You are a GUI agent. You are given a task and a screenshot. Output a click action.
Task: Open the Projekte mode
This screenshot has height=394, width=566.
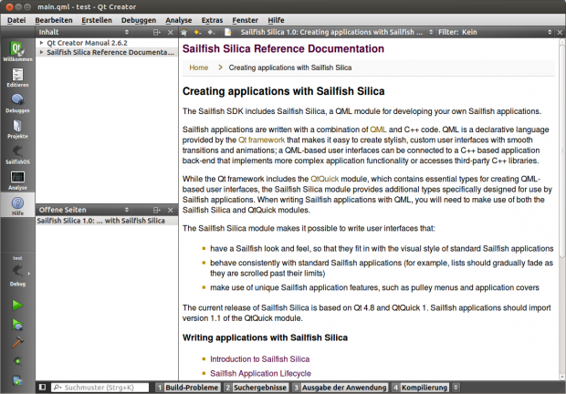pyautogui.click(x=17, y=129)
